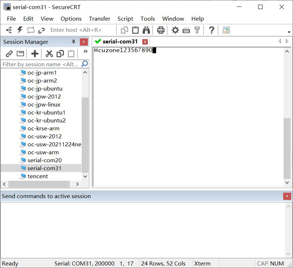Image resolution: width=293 pixels, height=268 pixels.
Task: Click the Copy icon in Session Manager
Action: coord(60,54)
